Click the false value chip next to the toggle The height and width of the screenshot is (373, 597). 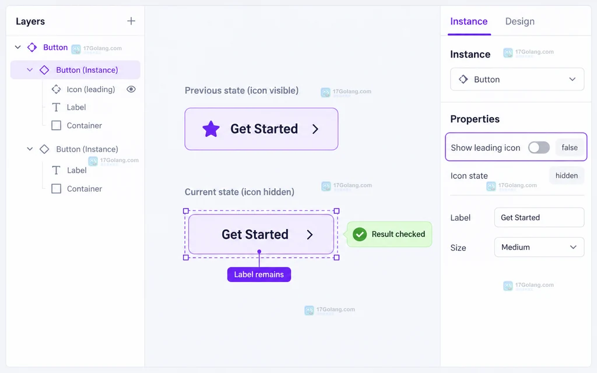[x=570, y=147]
